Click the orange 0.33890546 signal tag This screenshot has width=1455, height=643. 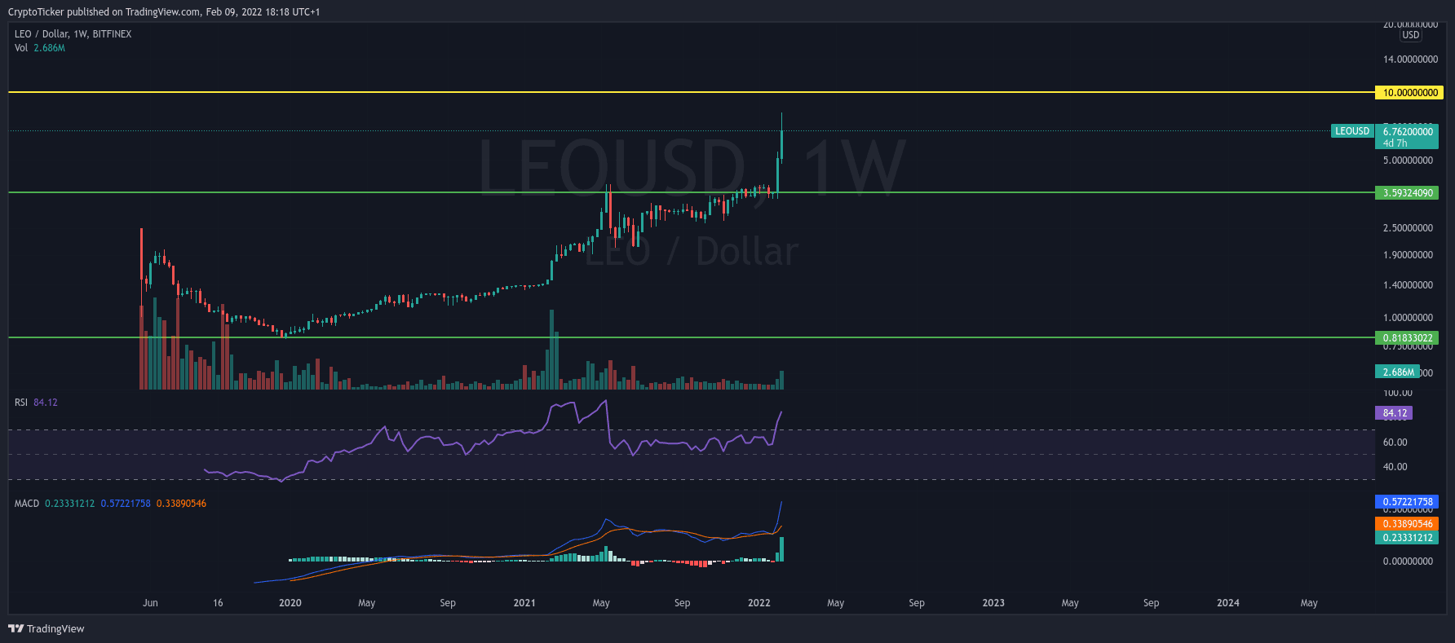point(1407,524)
